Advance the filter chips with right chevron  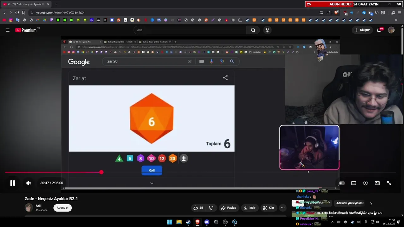(x=371, y=204)
